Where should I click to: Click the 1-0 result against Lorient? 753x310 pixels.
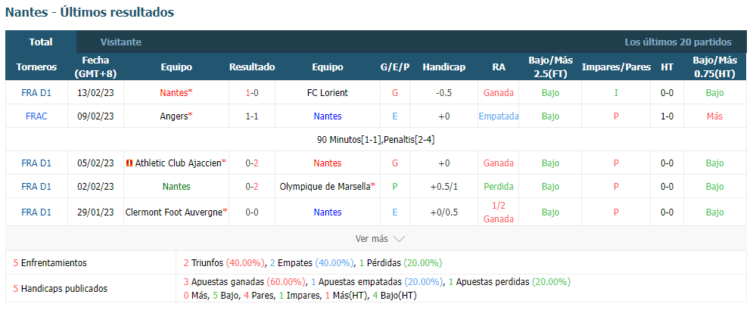point(252,92)
